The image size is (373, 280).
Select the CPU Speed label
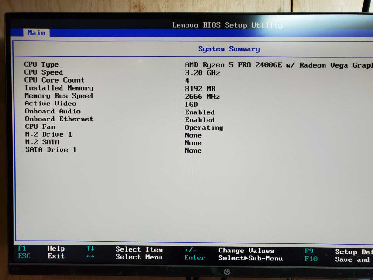[43, 72]
